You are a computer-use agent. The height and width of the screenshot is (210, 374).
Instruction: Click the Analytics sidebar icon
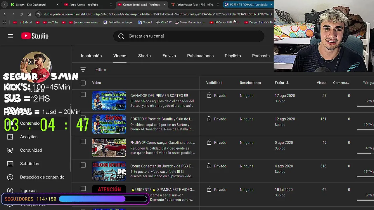(10, 137)
